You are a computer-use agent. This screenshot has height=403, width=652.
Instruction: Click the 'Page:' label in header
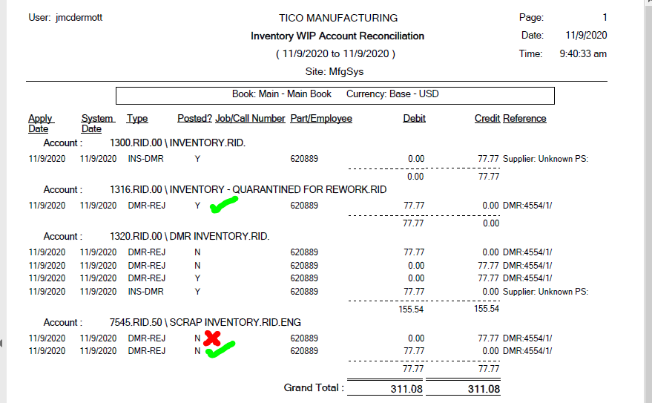pyautogui.click(x=531, y=18)
